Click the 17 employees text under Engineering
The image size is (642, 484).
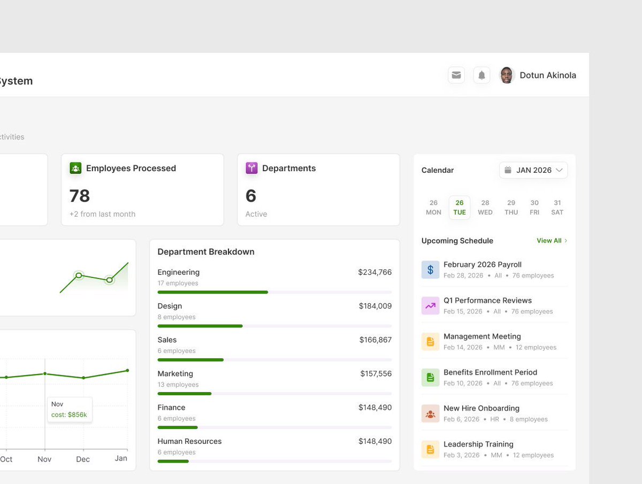tap(178, 283)
